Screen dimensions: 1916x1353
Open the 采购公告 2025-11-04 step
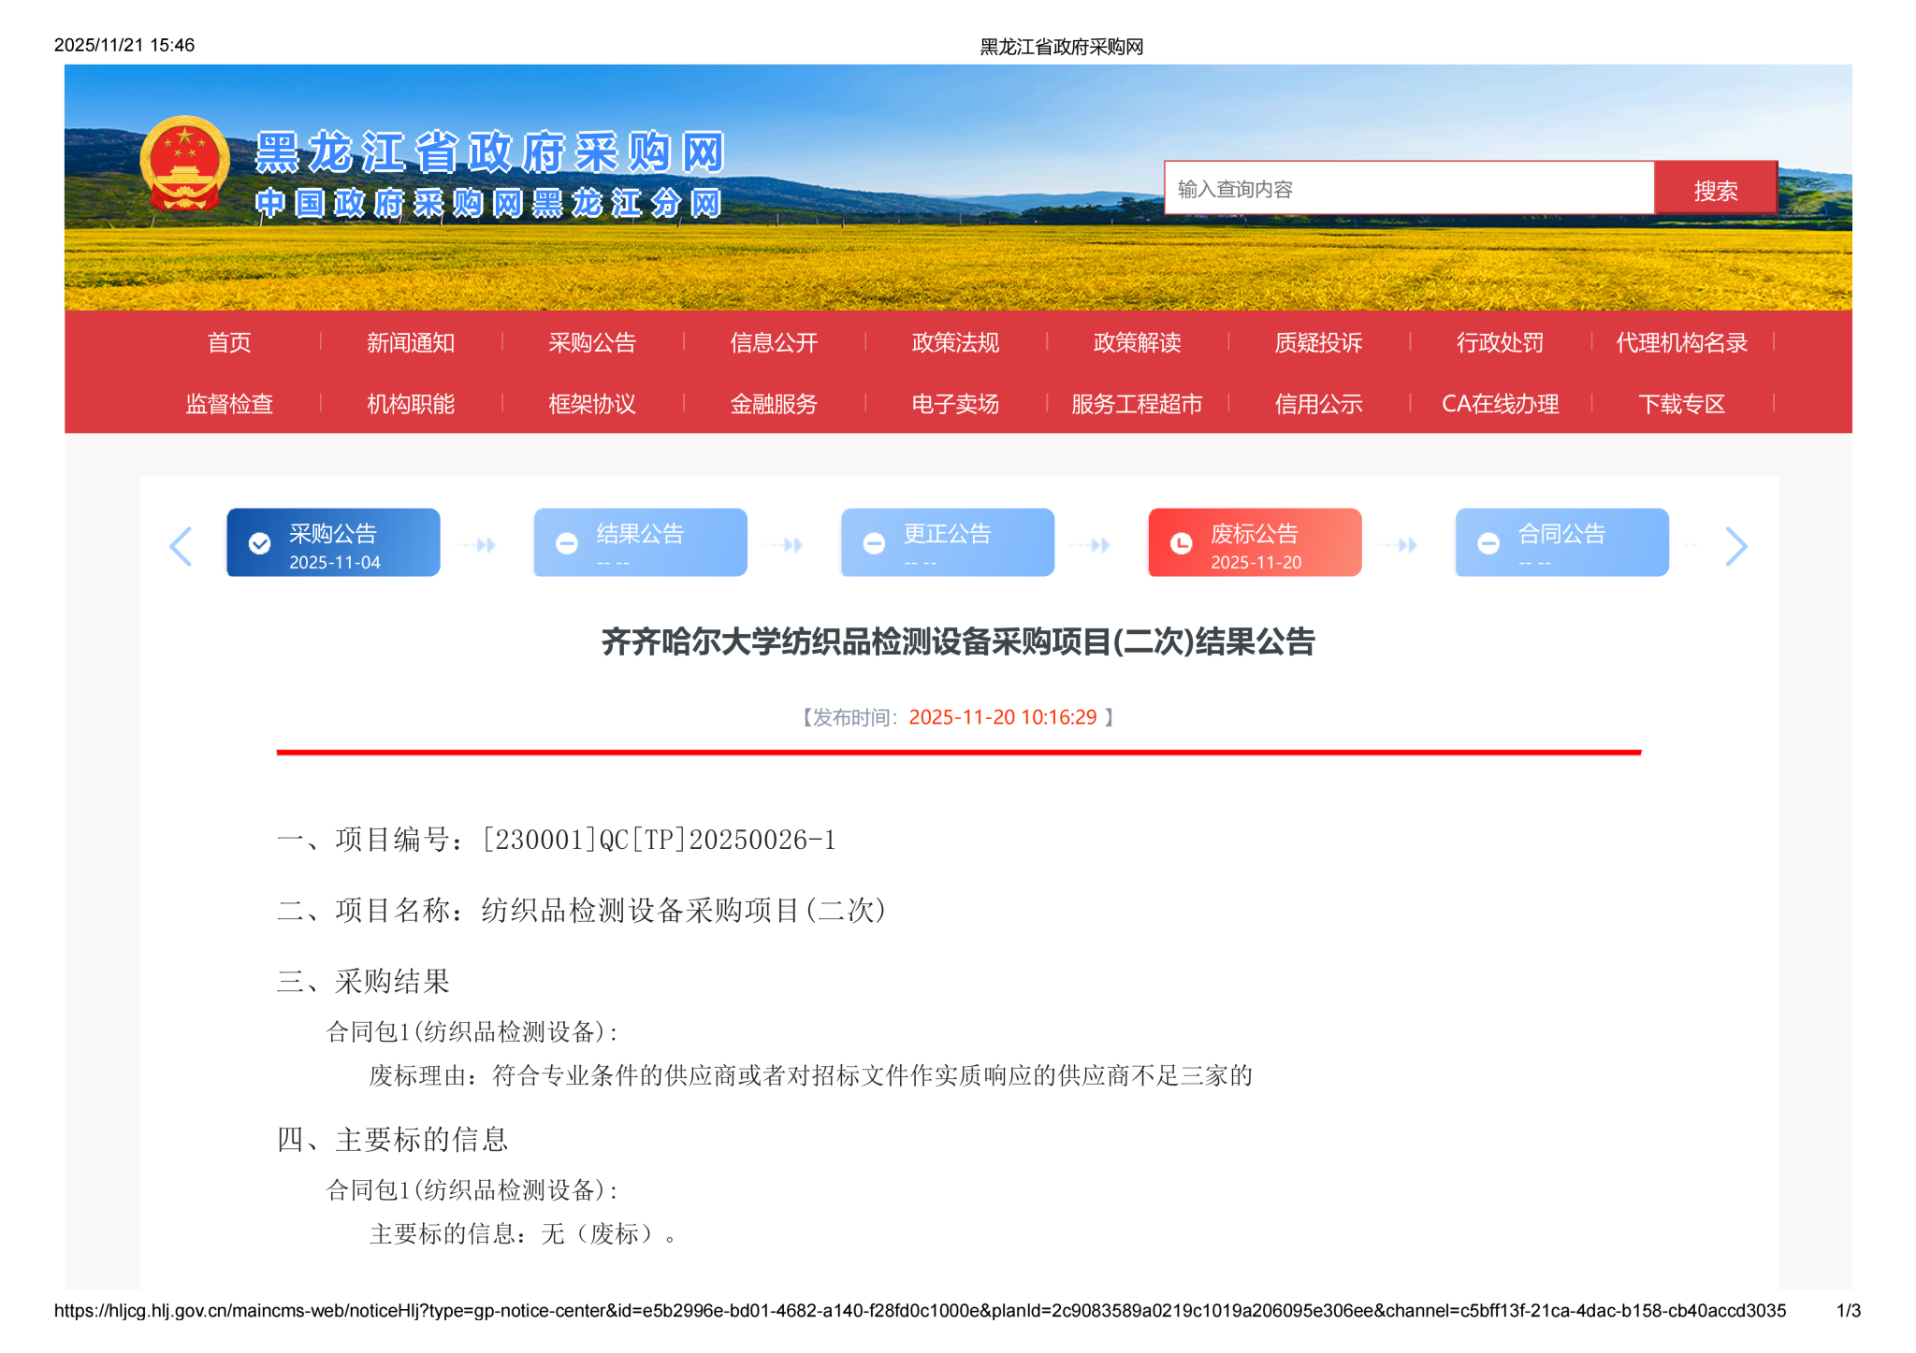[333, 542]
